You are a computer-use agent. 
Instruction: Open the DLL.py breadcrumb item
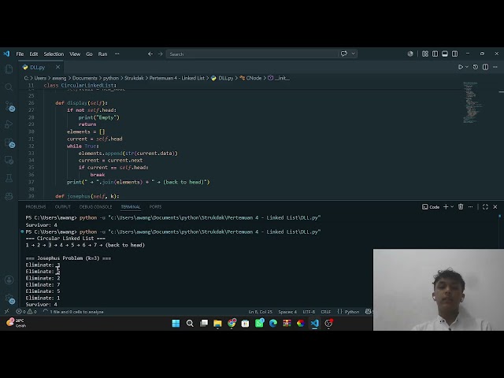tap(222, 78)
